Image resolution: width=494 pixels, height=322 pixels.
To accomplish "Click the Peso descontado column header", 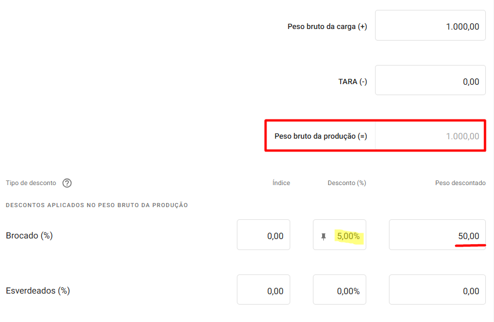I will point(460,183).
